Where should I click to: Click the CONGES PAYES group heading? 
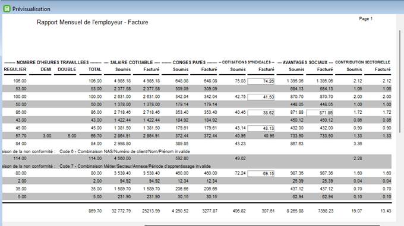(189, 62)
